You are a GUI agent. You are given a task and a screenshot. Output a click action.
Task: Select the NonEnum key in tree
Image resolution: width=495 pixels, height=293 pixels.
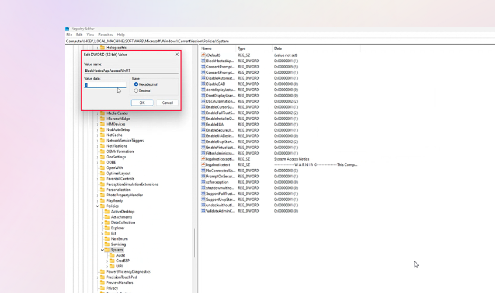coord(119,239)
